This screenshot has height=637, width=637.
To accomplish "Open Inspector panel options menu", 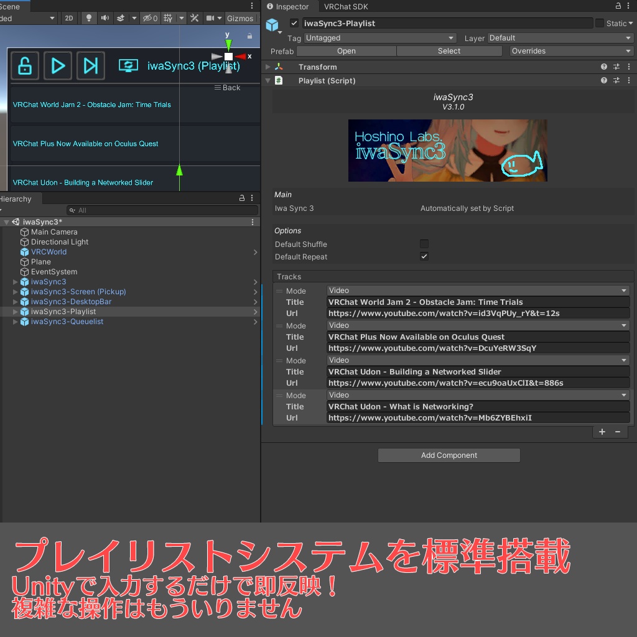I will [629, 6].
